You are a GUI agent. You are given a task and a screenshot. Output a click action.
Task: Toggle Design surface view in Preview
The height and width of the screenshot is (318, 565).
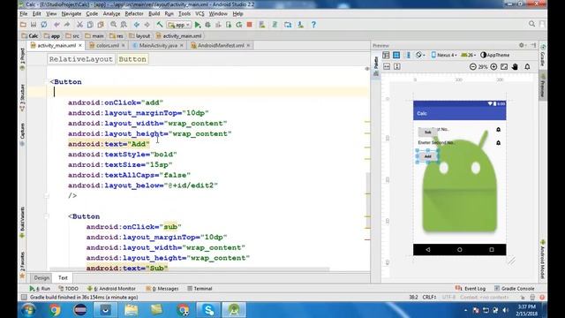386,55
